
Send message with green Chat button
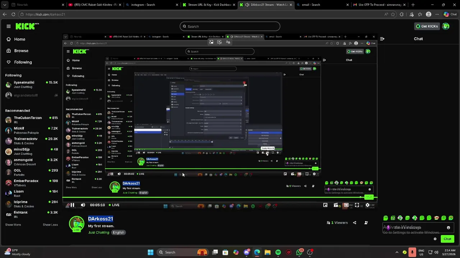click(447, 239)
